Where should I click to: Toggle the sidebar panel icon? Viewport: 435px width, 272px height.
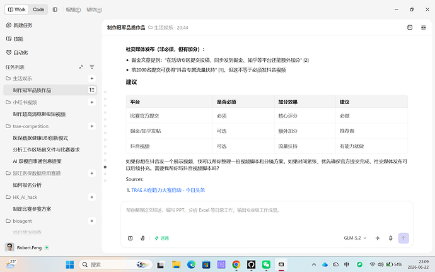55,9
